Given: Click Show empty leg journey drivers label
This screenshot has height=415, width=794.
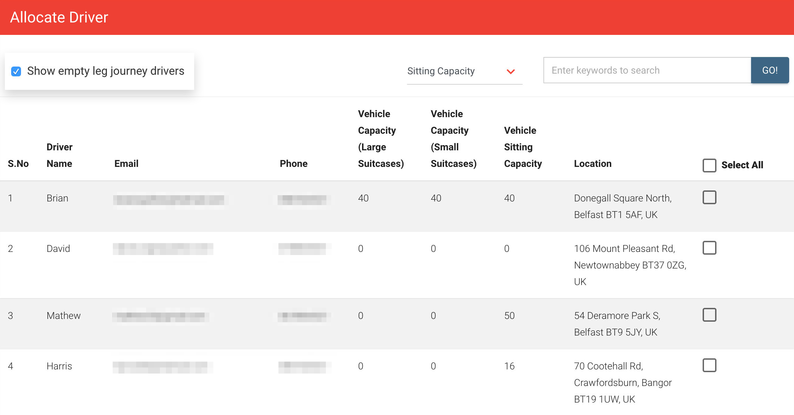Looking at the screenshot, I should click(x=106, y=71).
